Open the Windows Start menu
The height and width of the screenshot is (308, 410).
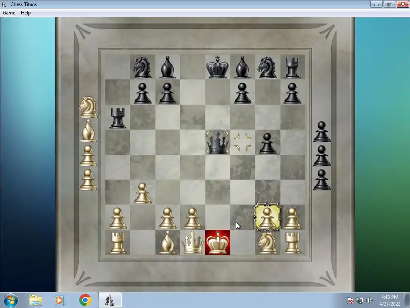[x=11, y=300]
